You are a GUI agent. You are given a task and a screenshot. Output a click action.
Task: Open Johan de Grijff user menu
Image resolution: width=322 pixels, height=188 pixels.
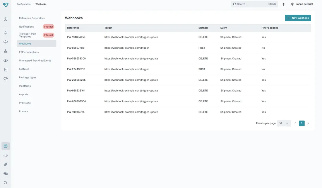tap(302, 4)
